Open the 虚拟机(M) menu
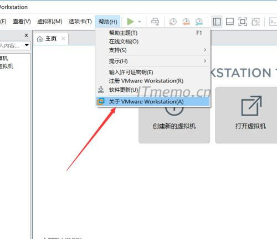 point(50,22)
